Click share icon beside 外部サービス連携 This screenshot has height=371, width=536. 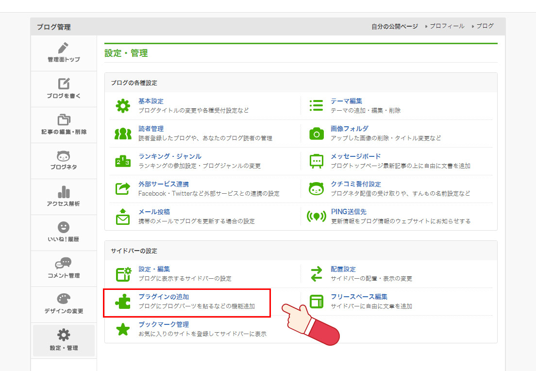pos(123,189)
